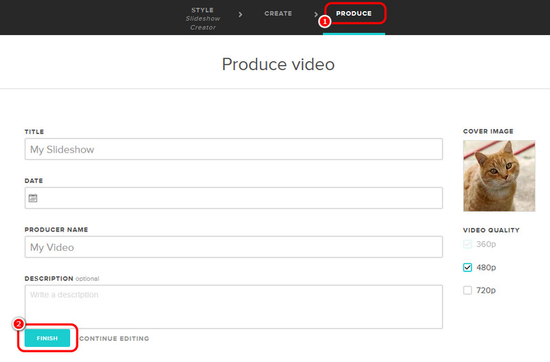
Task: Uncheck the 480p video quality option
Action: coord(467,267)
